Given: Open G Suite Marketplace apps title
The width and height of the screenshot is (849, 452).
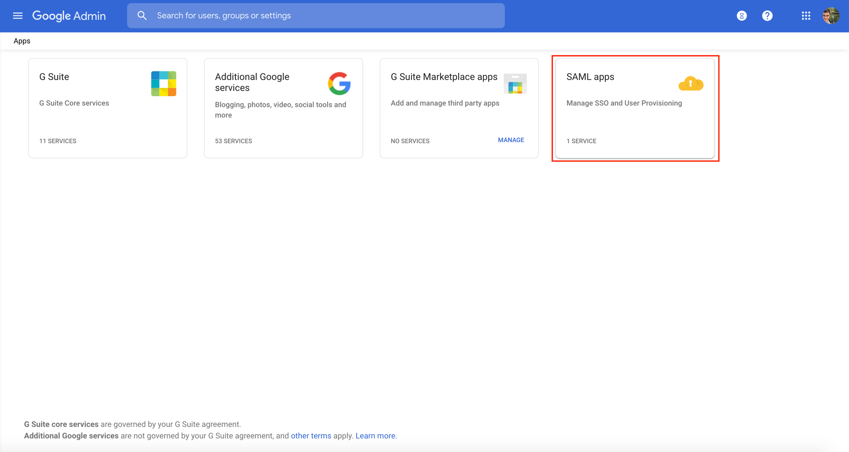Looking at the screenshot, I should 444,77.
